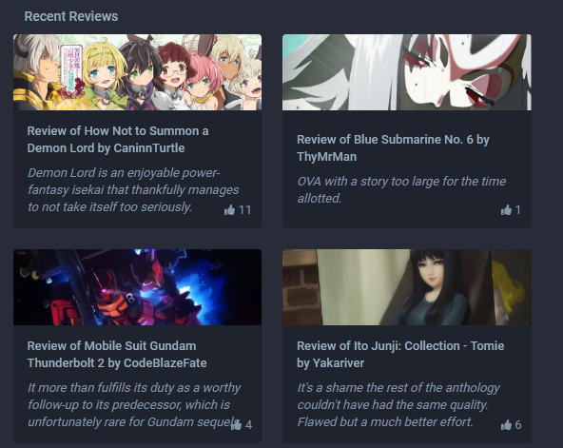The image size is (563, 448).
Task: Open review title by CodeBlazeFate
Action: click(x=117, y=354)
